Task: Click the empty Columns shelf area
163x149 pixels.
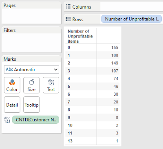Action: pyautogui.click(x=132, y=7)
